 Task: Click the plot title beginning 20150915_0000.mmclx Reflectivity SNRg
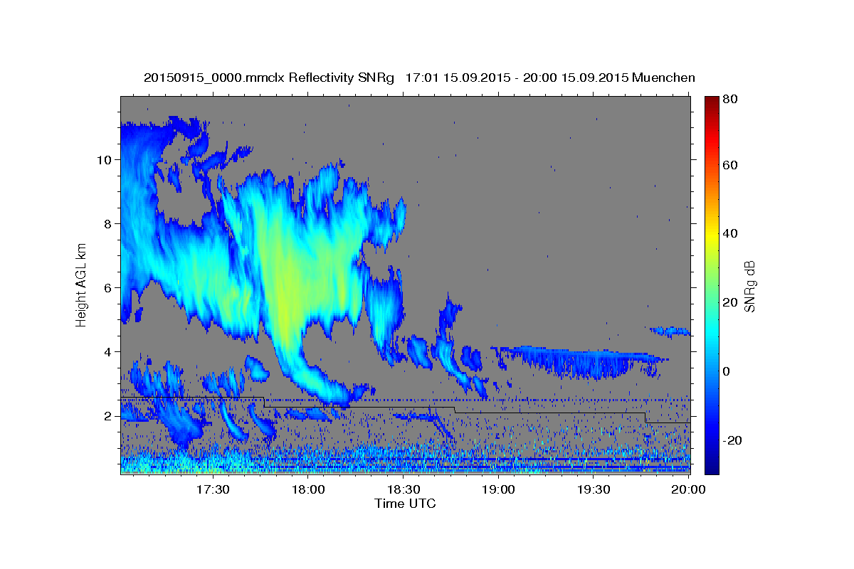point(419,78)
